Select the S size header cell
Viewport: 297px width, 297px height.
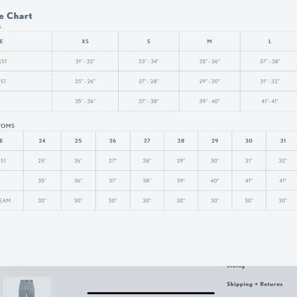pos(148,41)
